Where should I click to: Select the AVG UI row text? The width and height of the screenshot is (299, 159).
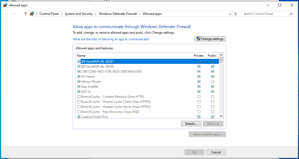tap(86, 91)
